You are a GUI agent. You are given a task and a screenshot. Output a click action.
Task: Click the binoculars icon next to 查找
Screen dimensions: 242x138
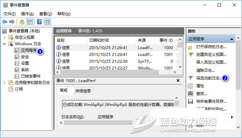click(x=190, y=94)
